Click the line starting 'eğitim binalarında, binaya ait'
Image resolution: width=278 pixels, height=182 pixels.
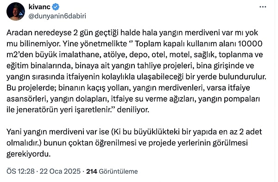[x=130, y=66]
